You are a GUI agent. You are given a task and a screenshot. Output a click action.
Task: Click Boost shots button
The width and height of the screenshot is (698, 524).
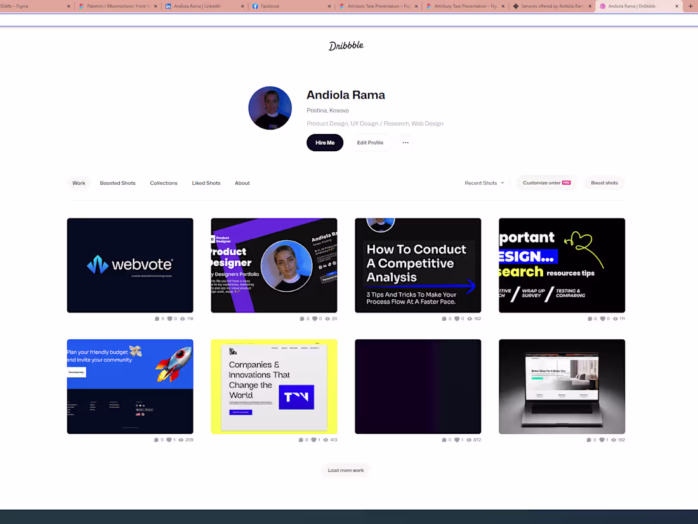click(x=604, y=183)
